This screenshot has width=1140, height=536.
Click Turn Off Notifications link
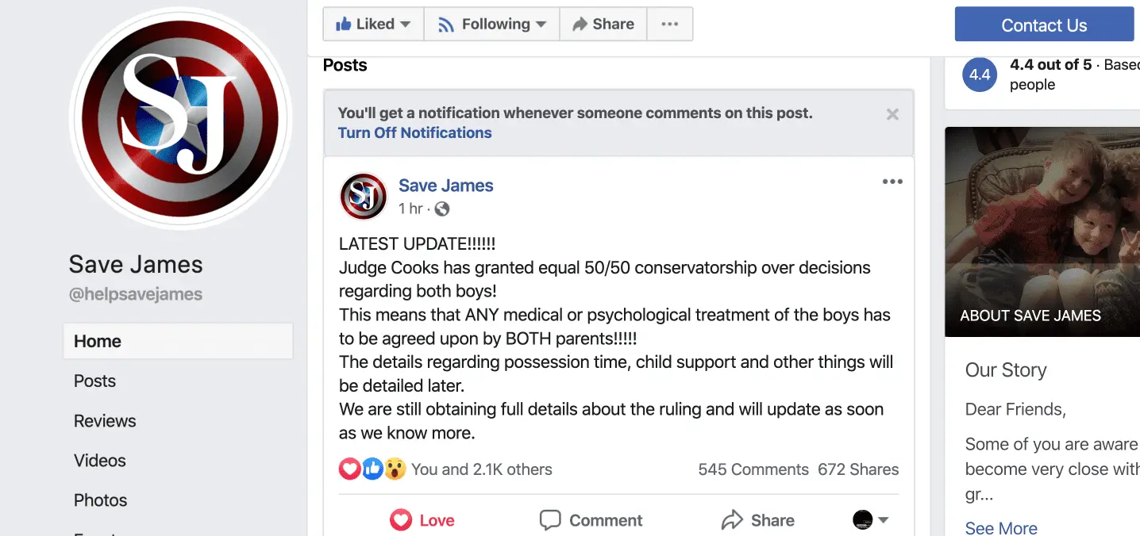point(414,132)
